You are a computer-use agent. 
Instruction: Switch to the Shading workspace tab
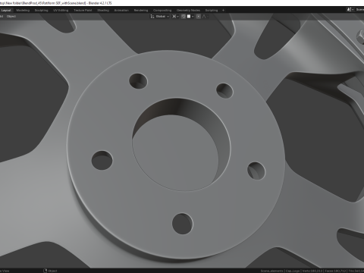coord(103,11)
